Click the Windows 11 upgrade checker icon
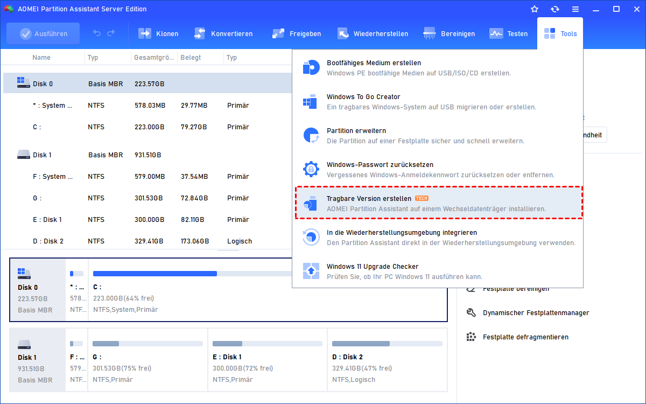This screenshot has width=646, height=404. click(x=311, y=271)
